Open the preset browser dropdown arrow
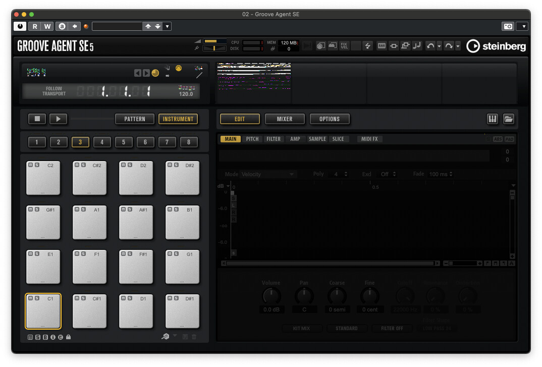The image size is (542, 367). click(x=168, y=26)
